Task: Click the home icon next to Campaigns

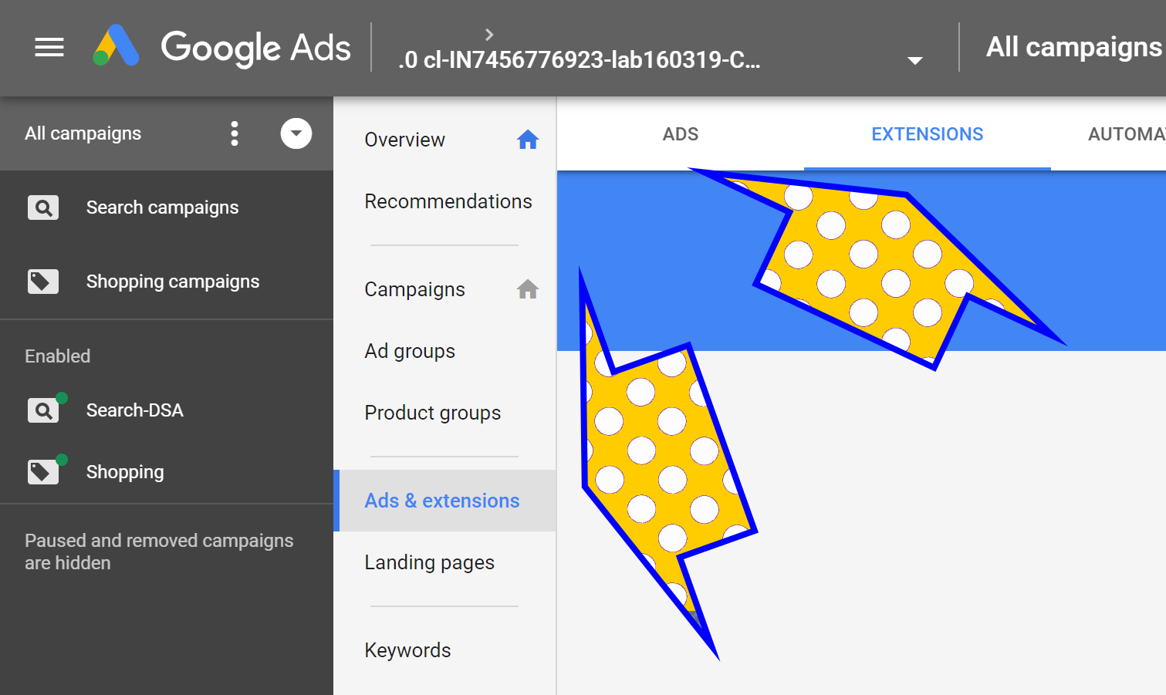Action: point(528,288)
